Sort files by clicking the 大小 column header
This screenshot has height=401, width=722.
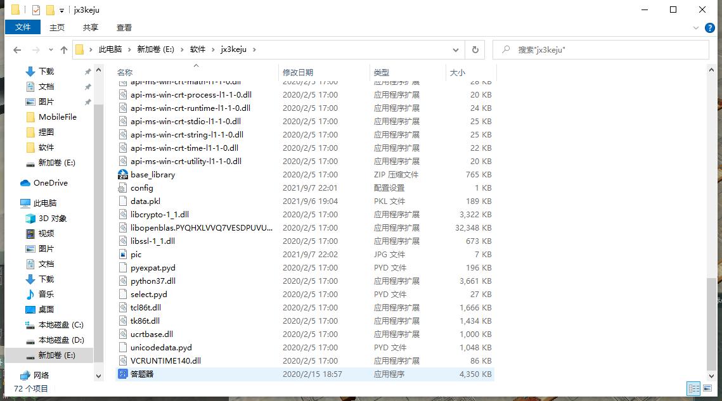coord(458,72)
